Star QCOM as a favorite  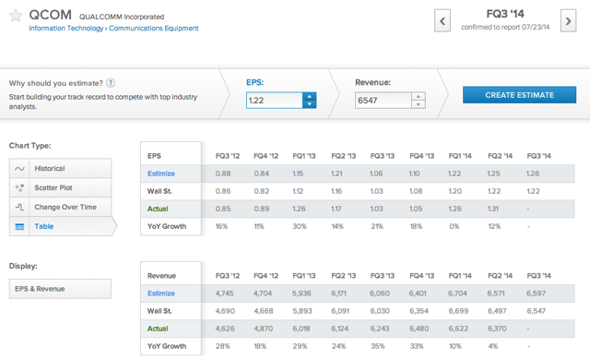pyautogui.click(x=16, y=16)
